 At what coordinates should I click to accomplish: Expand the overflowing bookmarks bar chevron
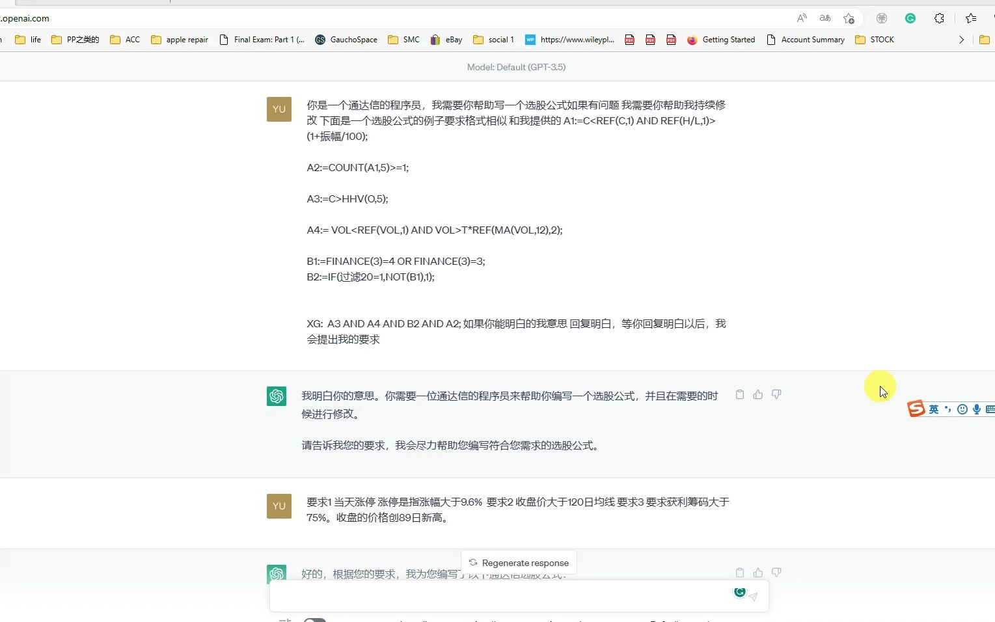click(x=961, y=40)
